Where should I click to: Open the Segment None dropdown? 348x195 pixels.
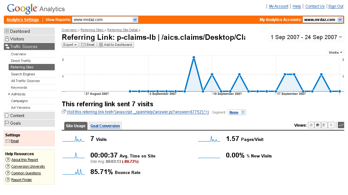[x=237, y=112]
